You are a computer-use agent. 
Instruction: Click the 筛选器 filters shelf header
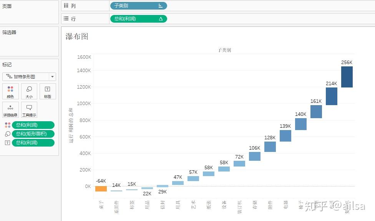pos(9,33)
